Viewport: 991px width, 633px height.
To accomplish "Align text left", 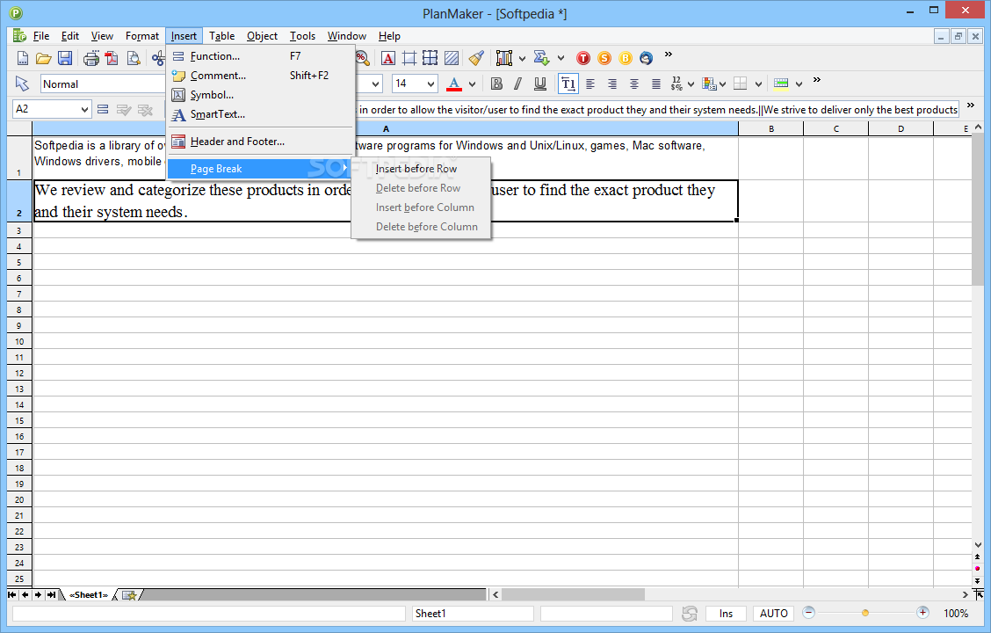I will click(x=590, y=84).
